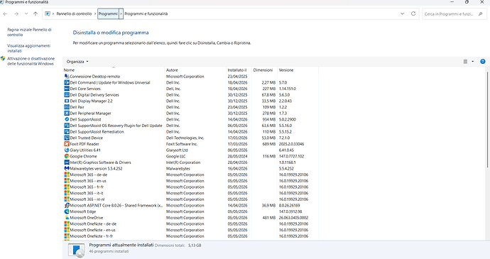Click the blue help icon

click(x=482, y=62)
